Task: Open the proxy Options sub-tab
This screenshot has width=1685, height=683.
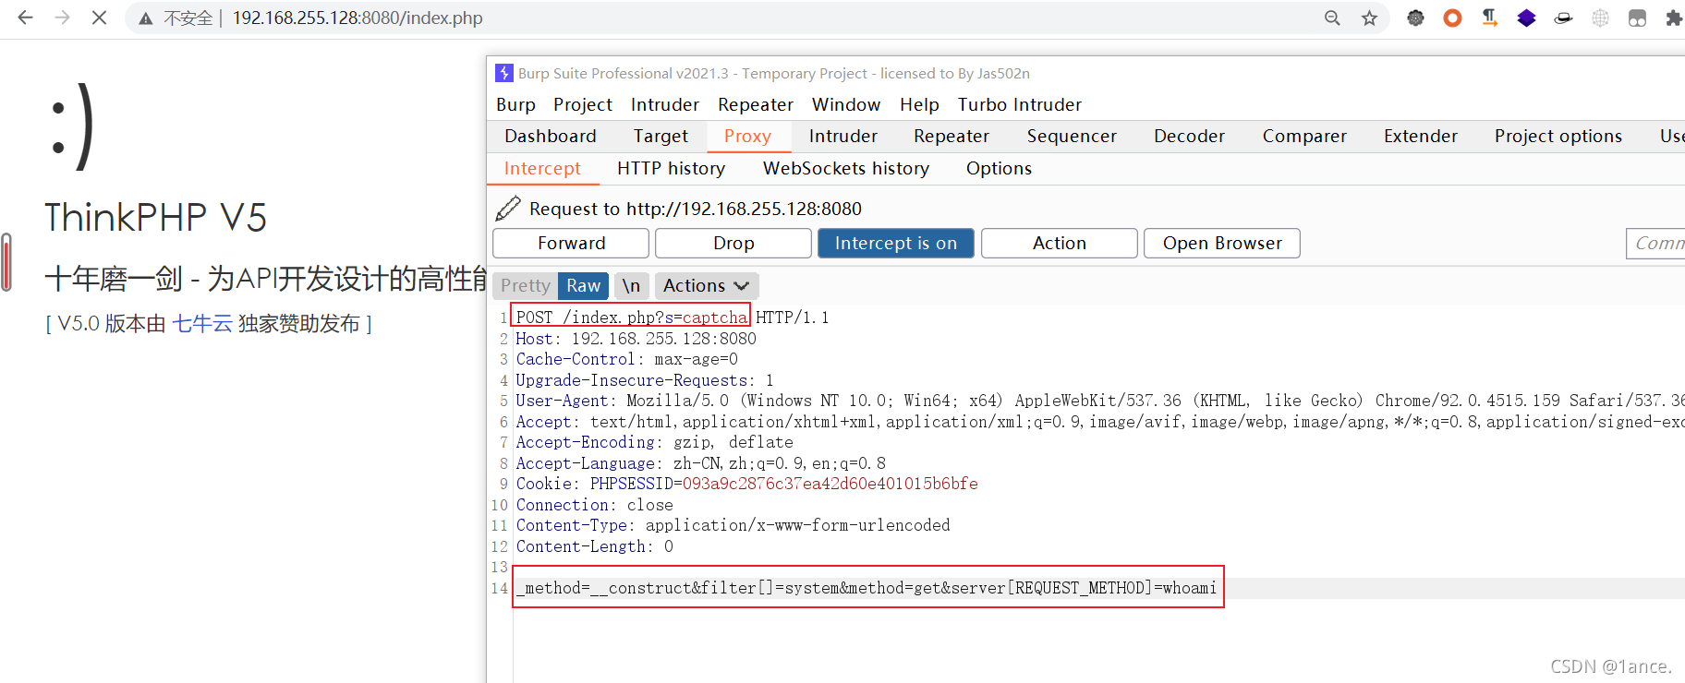Action: (x=999, y=168)
